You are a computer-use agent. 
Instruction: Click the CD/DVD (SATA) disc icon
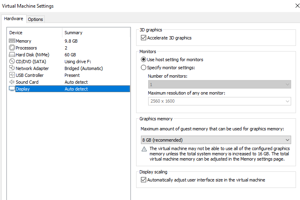point(12,62)
